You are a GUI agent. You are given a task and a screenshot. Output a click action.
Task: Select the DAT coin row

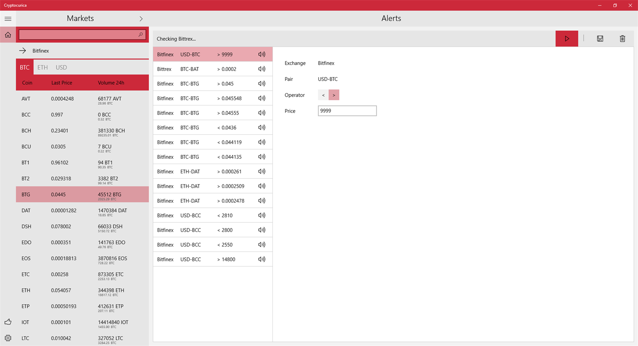pos(82,210)
